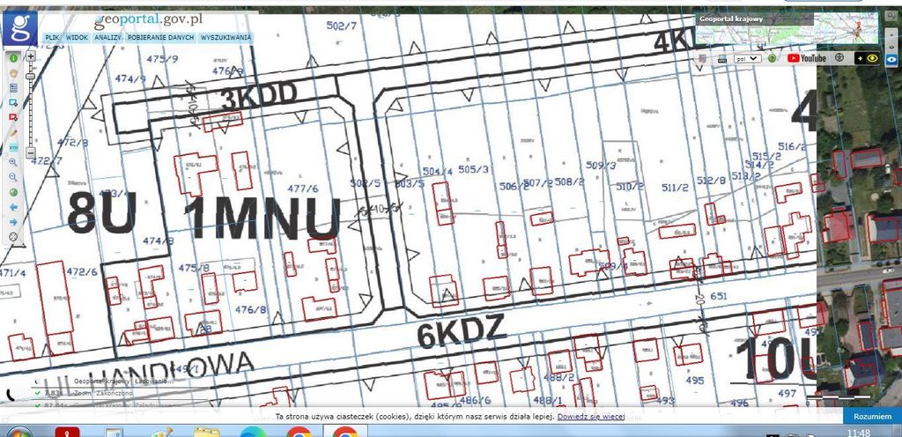Click the green help question mark icon

[x=772, y=58]
